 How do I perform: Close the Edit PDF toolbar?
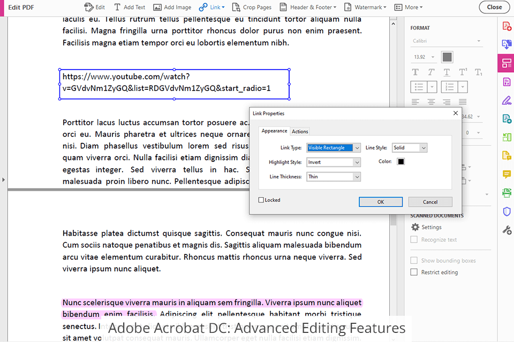point(494,7)
